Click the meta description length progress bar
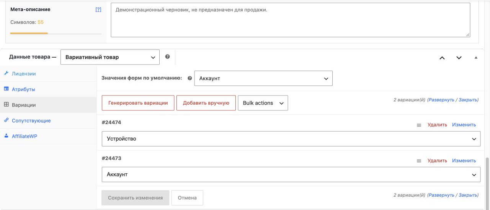 56,33
